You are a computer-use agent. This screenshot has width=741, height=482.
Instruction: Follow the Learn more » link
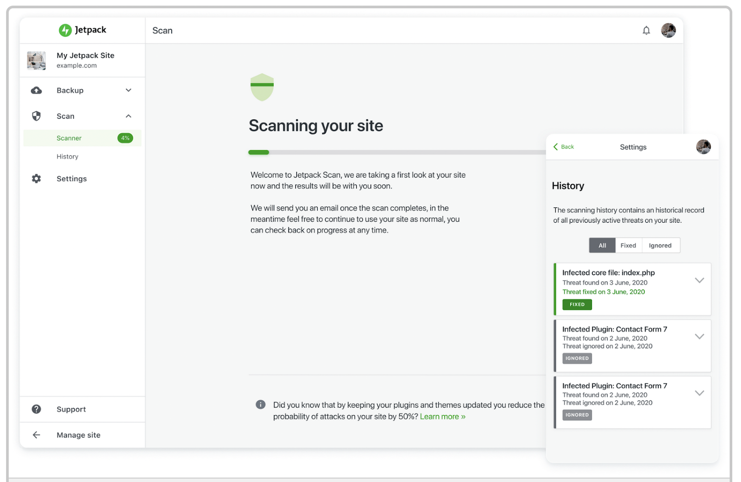click(x=443, y=417)
